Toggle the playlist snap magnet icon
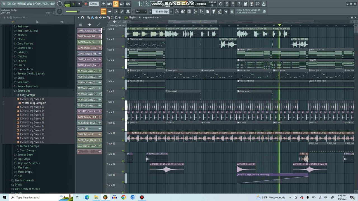This screenshot has height=201, width=358. [x=82, y=18]
